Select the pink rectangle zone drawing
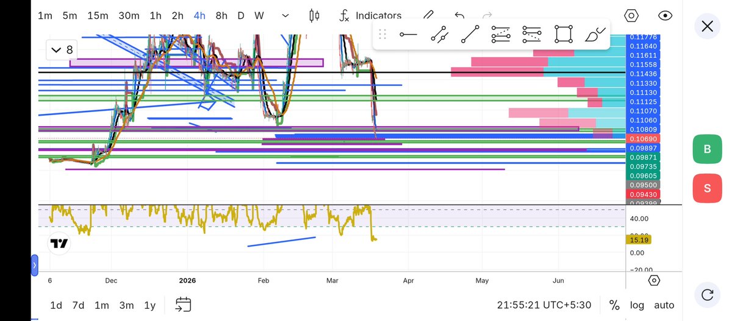The width and height of the screenshot is (732, 321). tap(196, 62)
